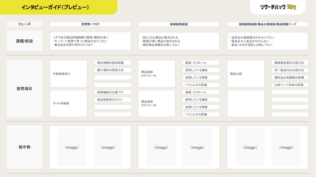Click the 送料込み価格表示 hypothesis text box
Image resolution: width=316 pixels, height=177 pixels.
pyautogui.click(x=267, y=41)
